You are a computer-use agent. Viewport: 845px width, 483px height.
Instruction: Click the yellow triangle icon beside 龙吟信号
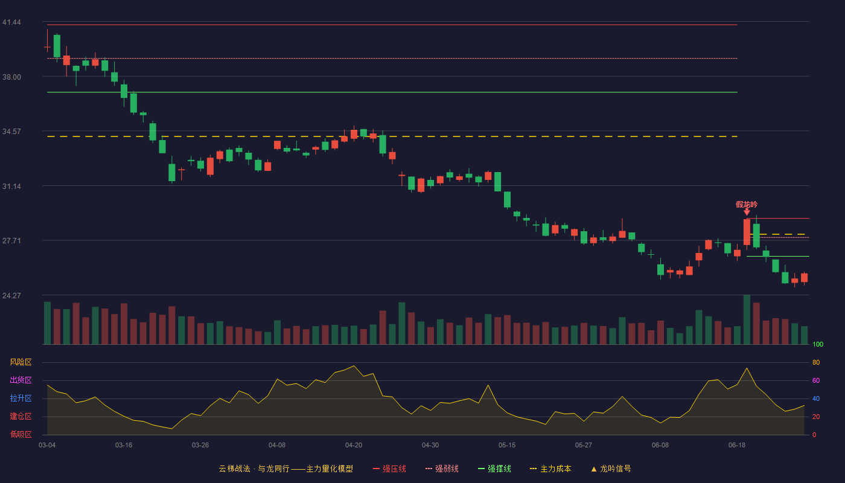coord(594,469)
